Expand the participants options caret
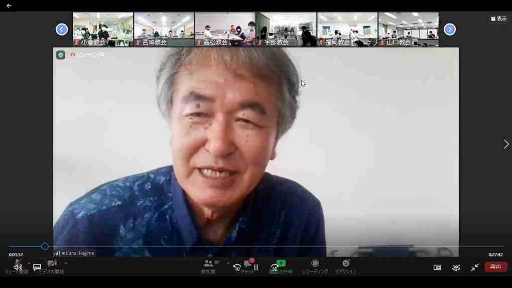The width and height of the screenshot is (512, 288). (x=228, y=263)
